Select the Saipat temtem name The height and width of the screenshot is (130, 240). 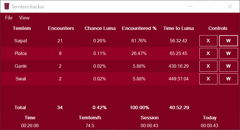[21, 41]
